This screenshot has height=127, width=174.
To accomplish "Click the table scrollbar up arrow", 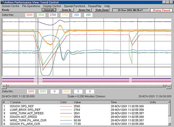I will click(169, 102).
